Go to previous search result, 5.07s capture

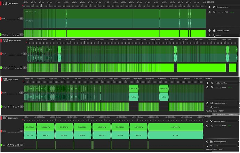pos(209,35)
